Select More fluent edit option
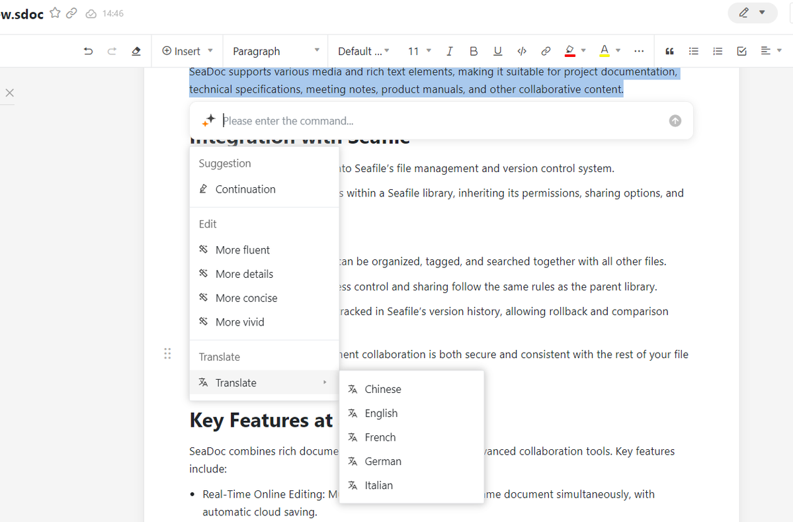Screen dimensions: 793x522 point(264,250)
